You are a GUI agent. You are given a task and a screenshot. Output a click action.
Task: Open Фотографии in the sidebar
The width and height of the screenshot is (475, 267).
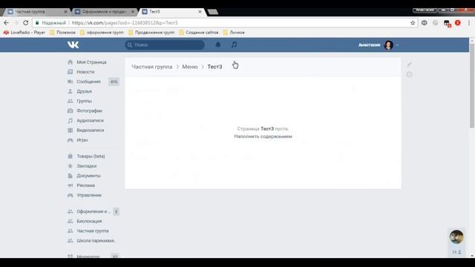pos(89,111)
